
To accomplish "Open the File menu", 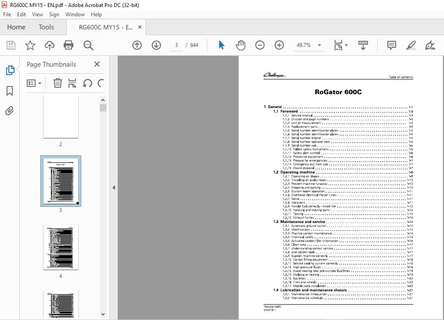I will coord(7,14).
